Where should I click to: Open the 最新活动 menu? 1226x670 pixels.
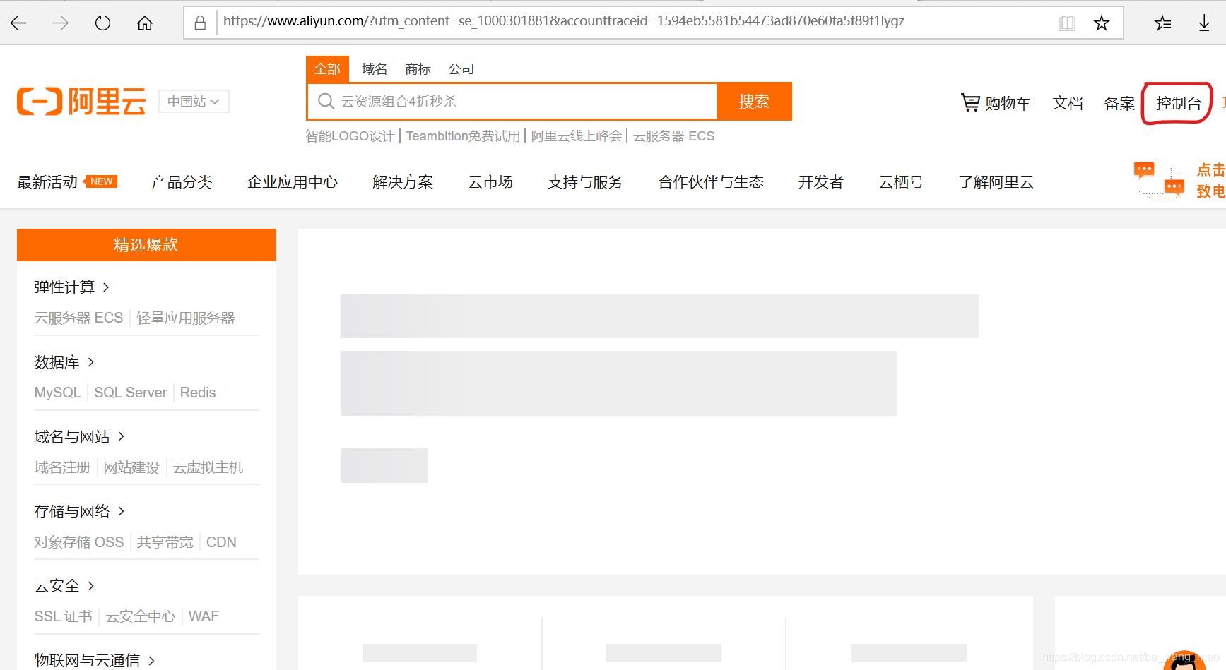[47, 182]
